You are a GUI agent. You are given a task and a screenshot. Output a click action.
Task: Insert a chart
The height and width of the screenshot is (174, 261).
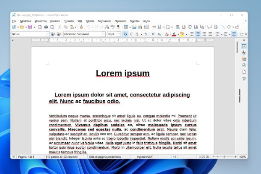(140, 27)
